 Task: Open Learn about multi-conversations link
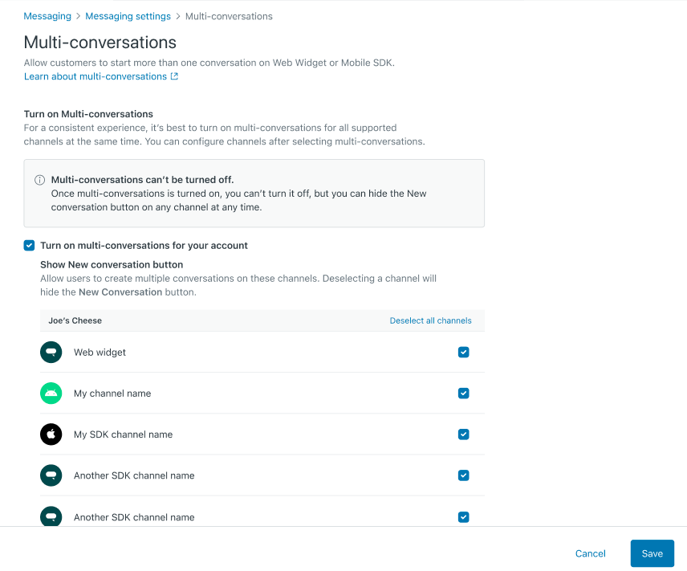(96, 77)
